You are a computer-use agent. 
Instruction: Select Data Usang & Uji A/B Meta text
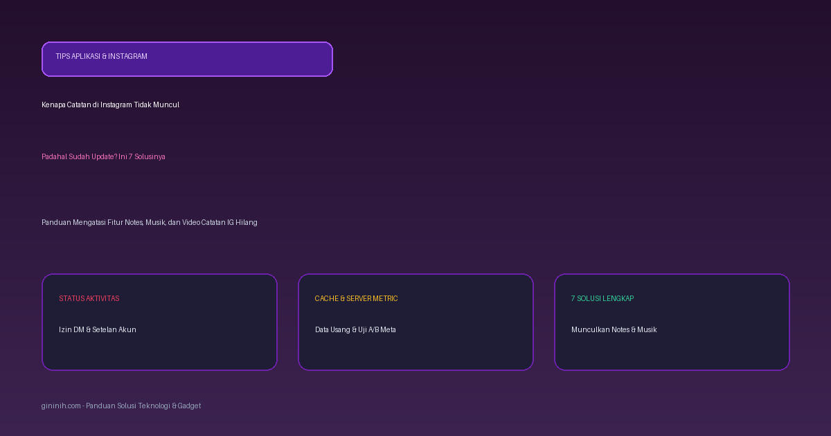355,329
